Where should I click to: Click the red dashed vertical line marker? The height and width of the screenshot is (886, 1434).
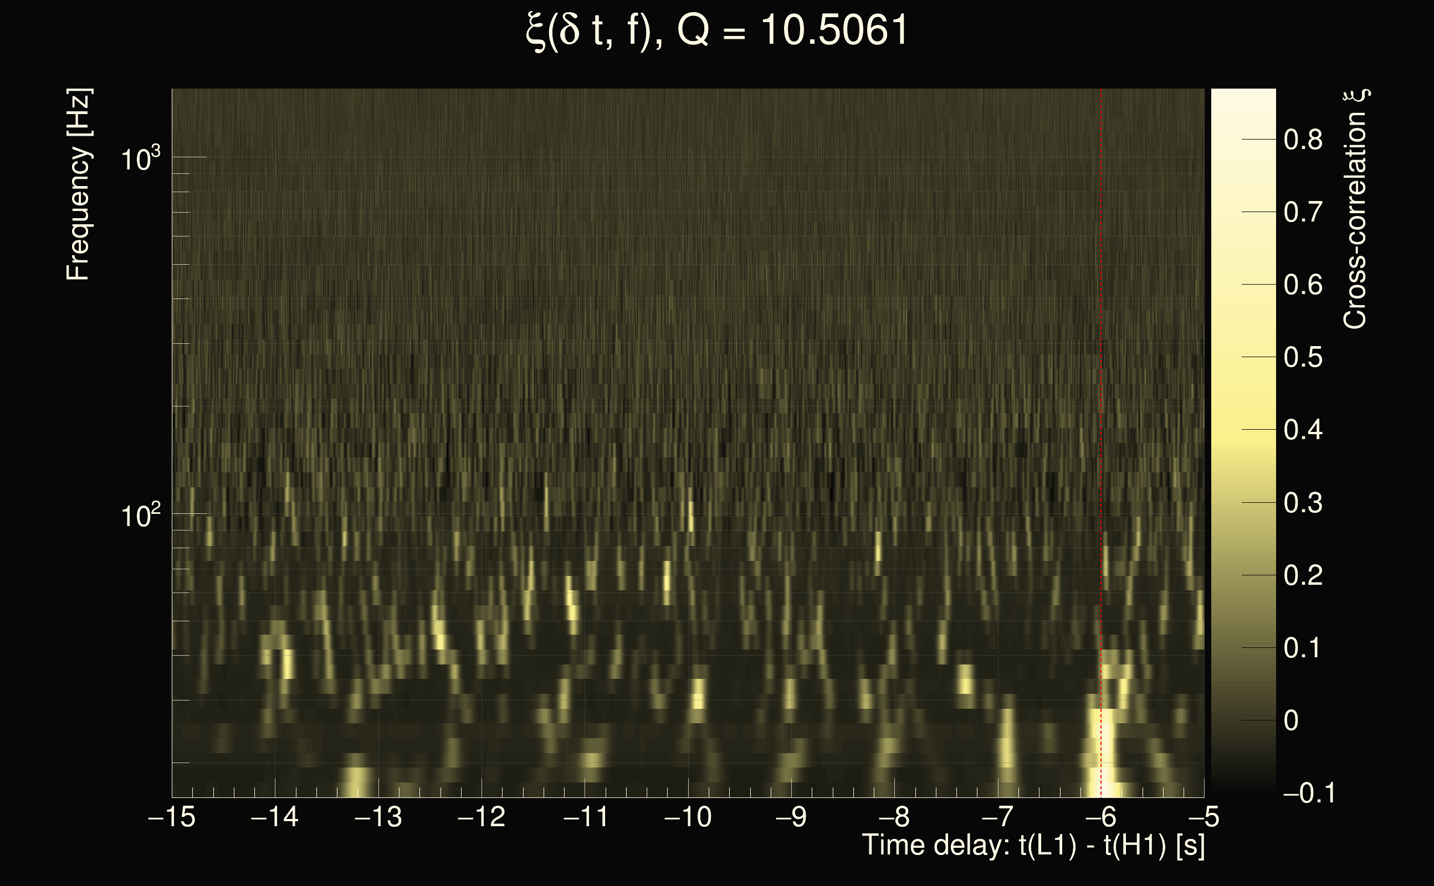click(1101, 352)
